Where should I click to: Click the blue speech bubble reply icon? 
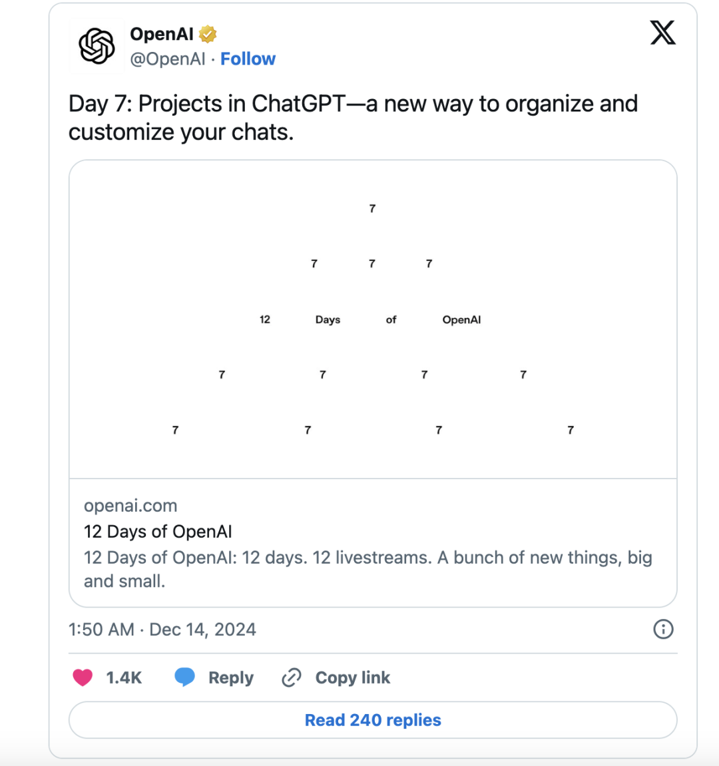[x=185, y=677]
